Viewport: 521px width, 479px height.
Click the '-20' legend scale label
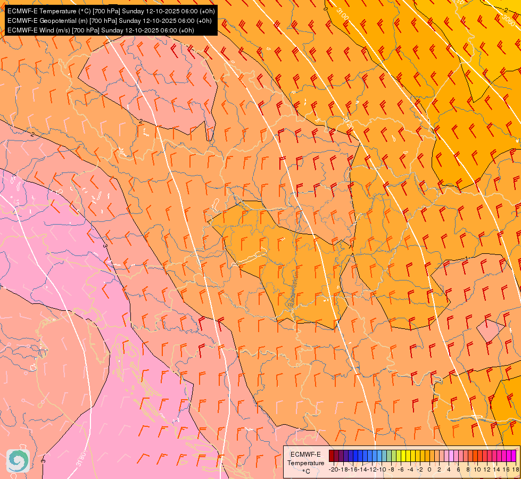click(334, 470)
